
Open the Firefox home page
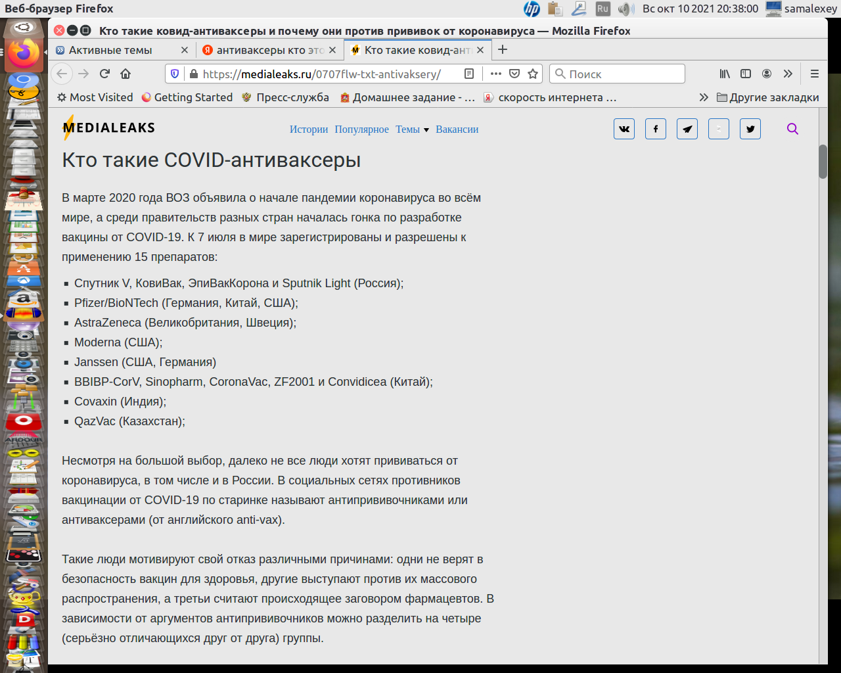(x=125, y=74)
